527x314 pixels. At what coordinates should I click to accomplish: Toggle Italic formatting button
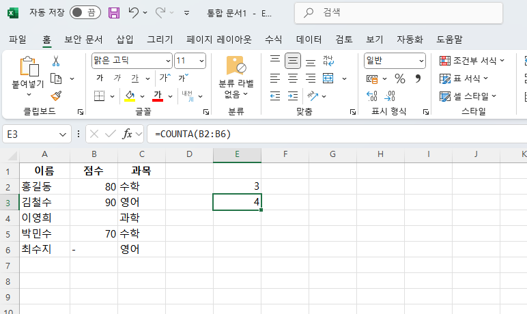(x=117, y=78)
